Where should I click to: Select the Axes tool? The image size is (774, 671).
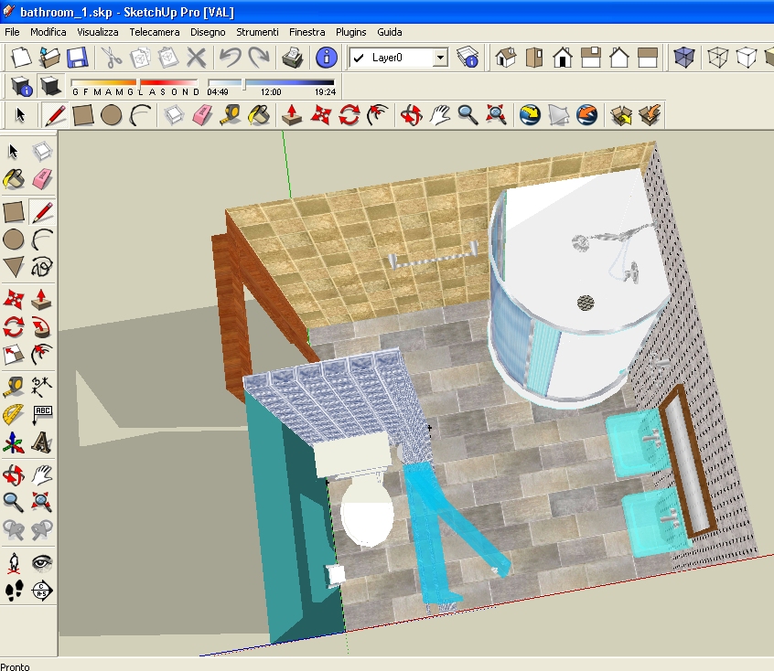(x=14, y=442)
